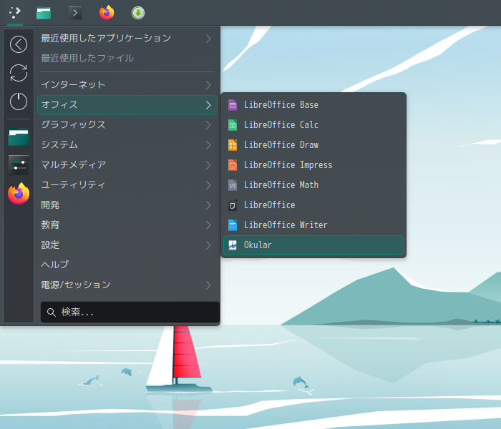Image resolution: width=501 pixels, height=429 pixels.
Task: Open the インターネット category
Action: point(127,85)
